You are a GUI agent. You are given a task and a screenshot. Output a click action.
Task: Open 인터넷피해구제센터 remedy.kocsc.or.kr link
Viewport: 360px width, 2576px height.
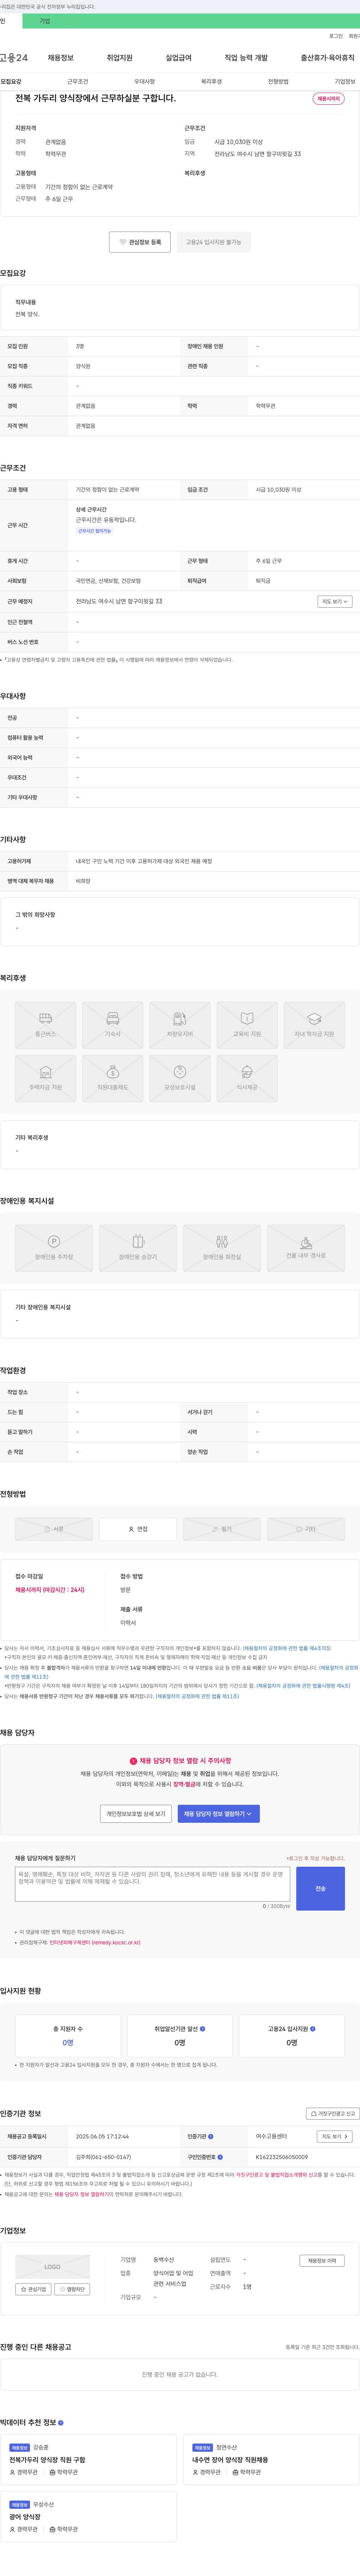click(95, 1942)
